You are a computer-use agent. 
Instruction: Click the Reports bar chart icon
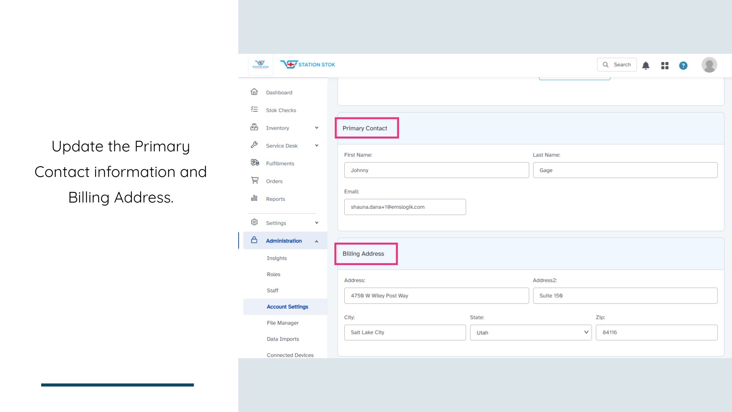point(254,198)
